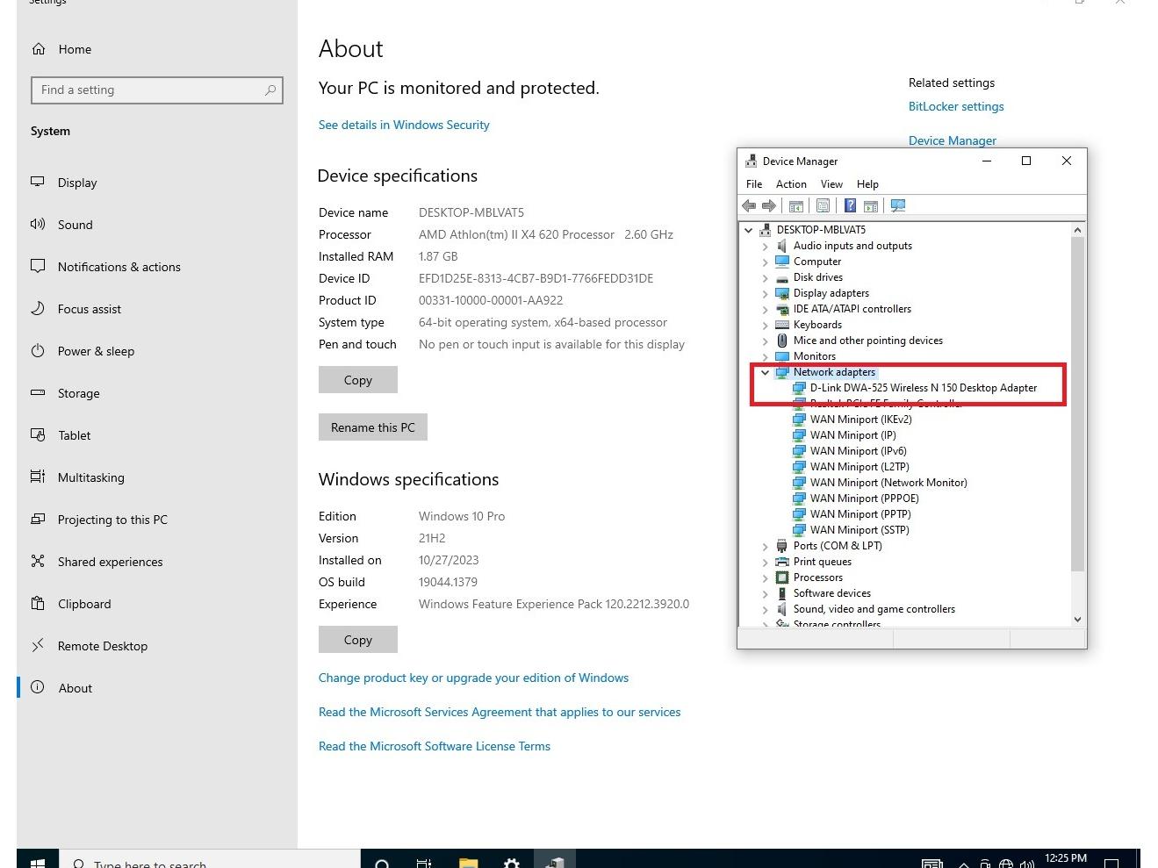Click the Show/Hide Action Pane toolbar icon
This screenshot has width=1158, height=868.
coord(871,206)
